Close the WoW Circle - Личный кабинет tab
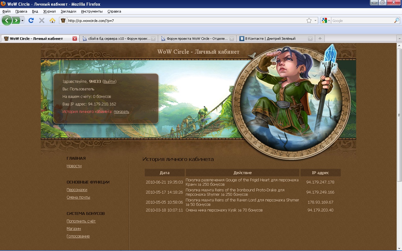 pyautogui.click(x=75, y=39)
